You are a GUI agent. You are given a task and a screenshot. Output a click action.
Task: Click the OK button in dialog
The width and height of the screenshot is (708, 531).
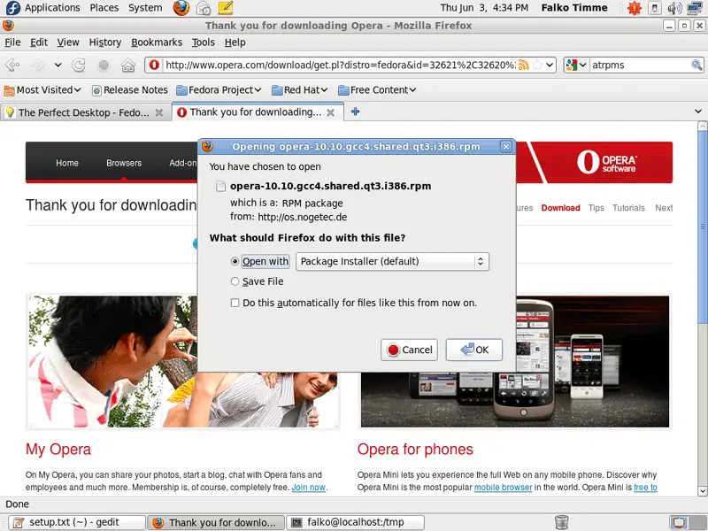click(474, 350)
